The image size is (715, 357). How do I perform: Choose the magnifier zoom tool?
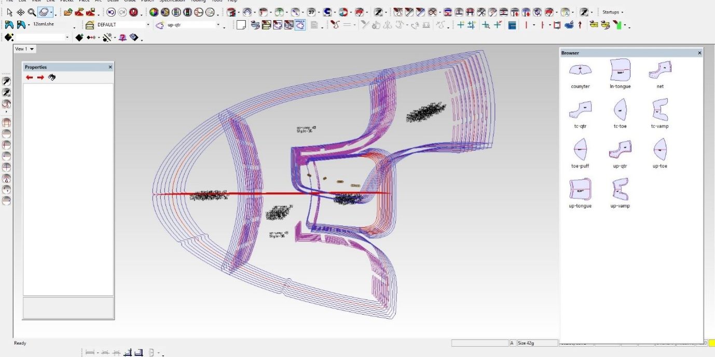coord(32,12)
